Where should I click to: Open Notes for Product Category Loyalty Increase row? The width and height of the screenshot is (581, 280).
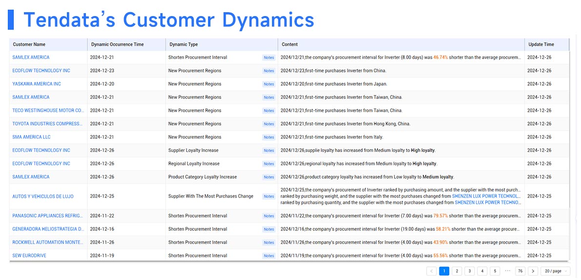[x=269, y=177]
